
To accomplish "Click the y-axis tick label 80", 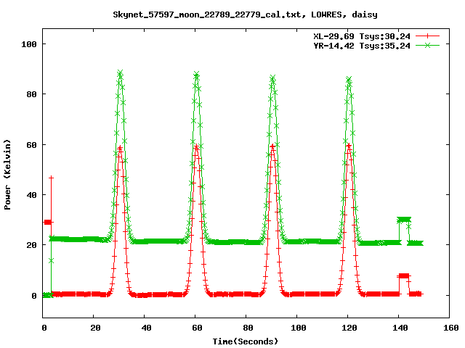I will pos(31,94).
